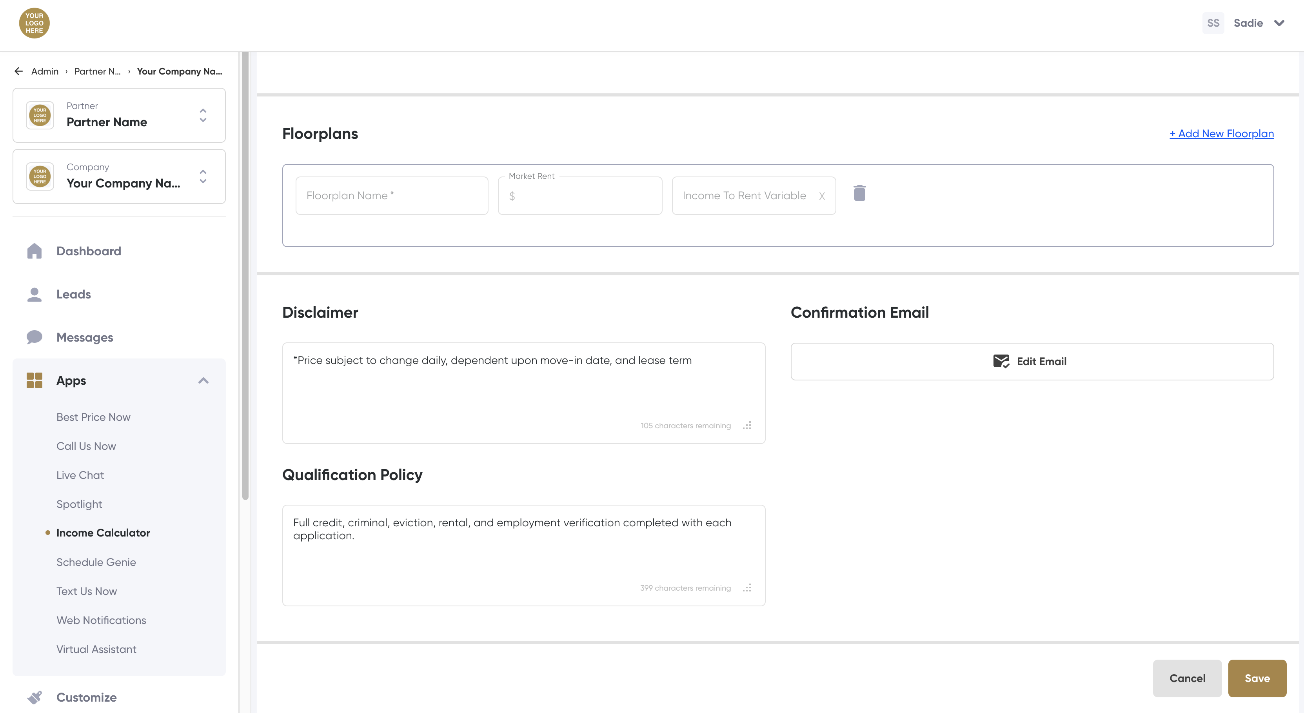Click the envelope icon in Edit Email
Image resolution: width=1304 pixels, height=713 pixels.
[x=1001, y=361]
